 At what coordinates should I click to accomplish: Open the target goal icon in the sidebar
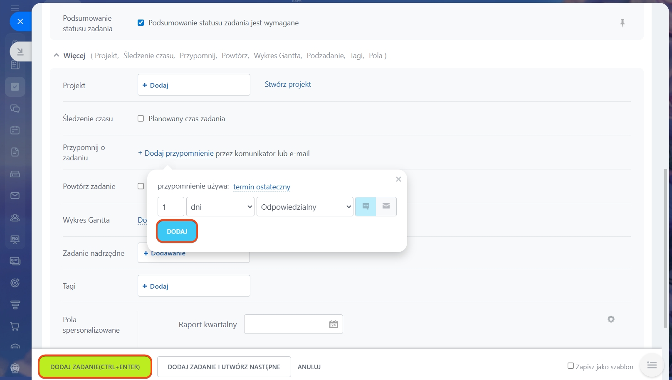point(15,283)
